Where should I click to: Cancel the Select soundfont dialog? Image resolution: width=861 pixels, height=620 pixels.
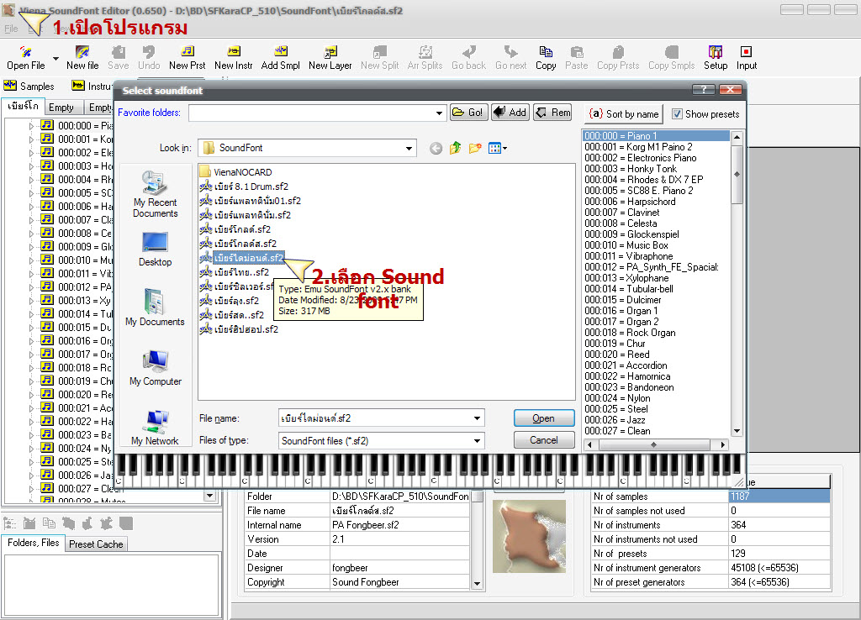[x=544, y=440]
